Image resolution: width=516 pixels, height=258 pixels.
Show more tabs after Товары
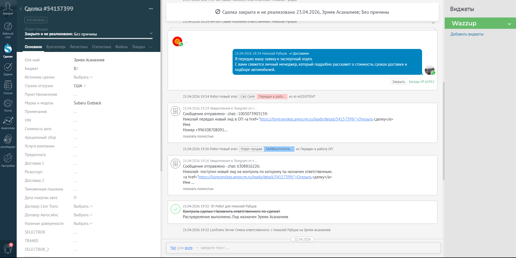[x=151, y=47]
